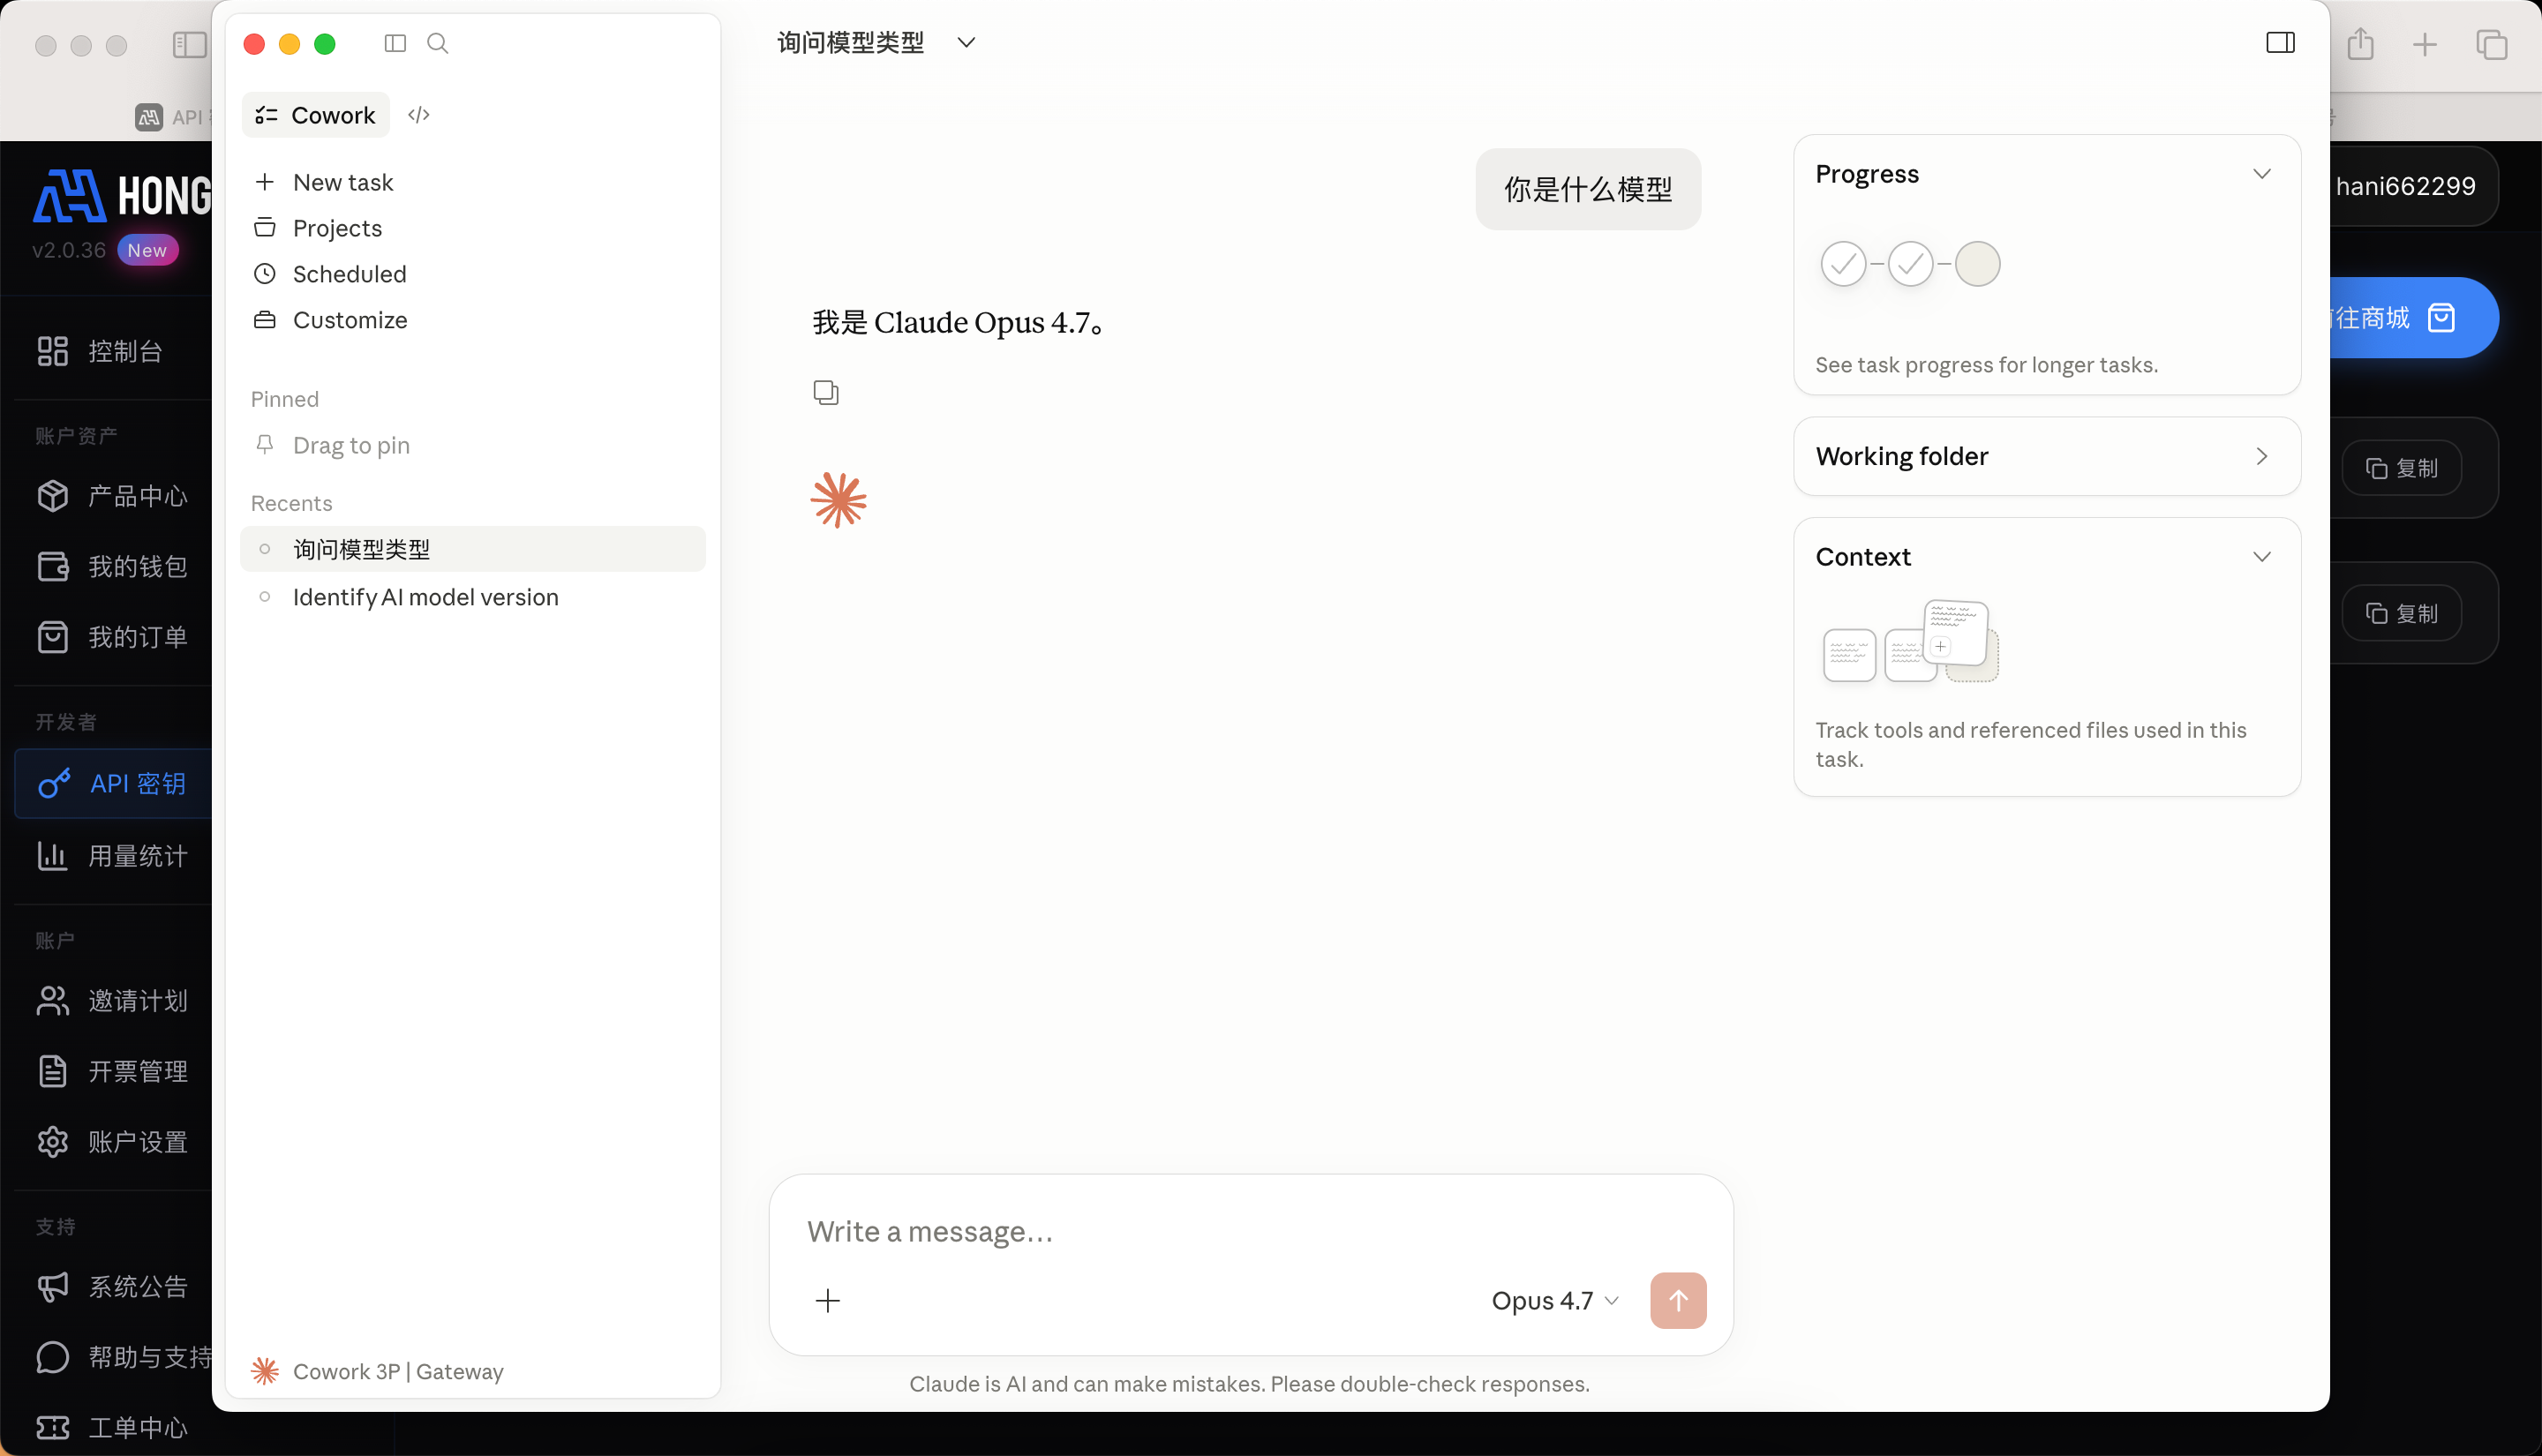Image resolution: width=2542 pixels, height=1456 pixels.
Task: Focus the Write a message field
Action: pyautogui.click(x=1250, y=1231)
